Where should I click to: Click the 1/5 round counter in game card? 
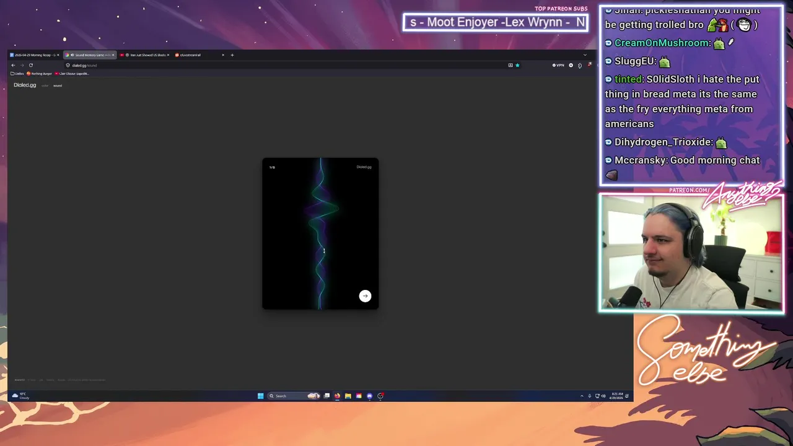click(x=272, y=167)
